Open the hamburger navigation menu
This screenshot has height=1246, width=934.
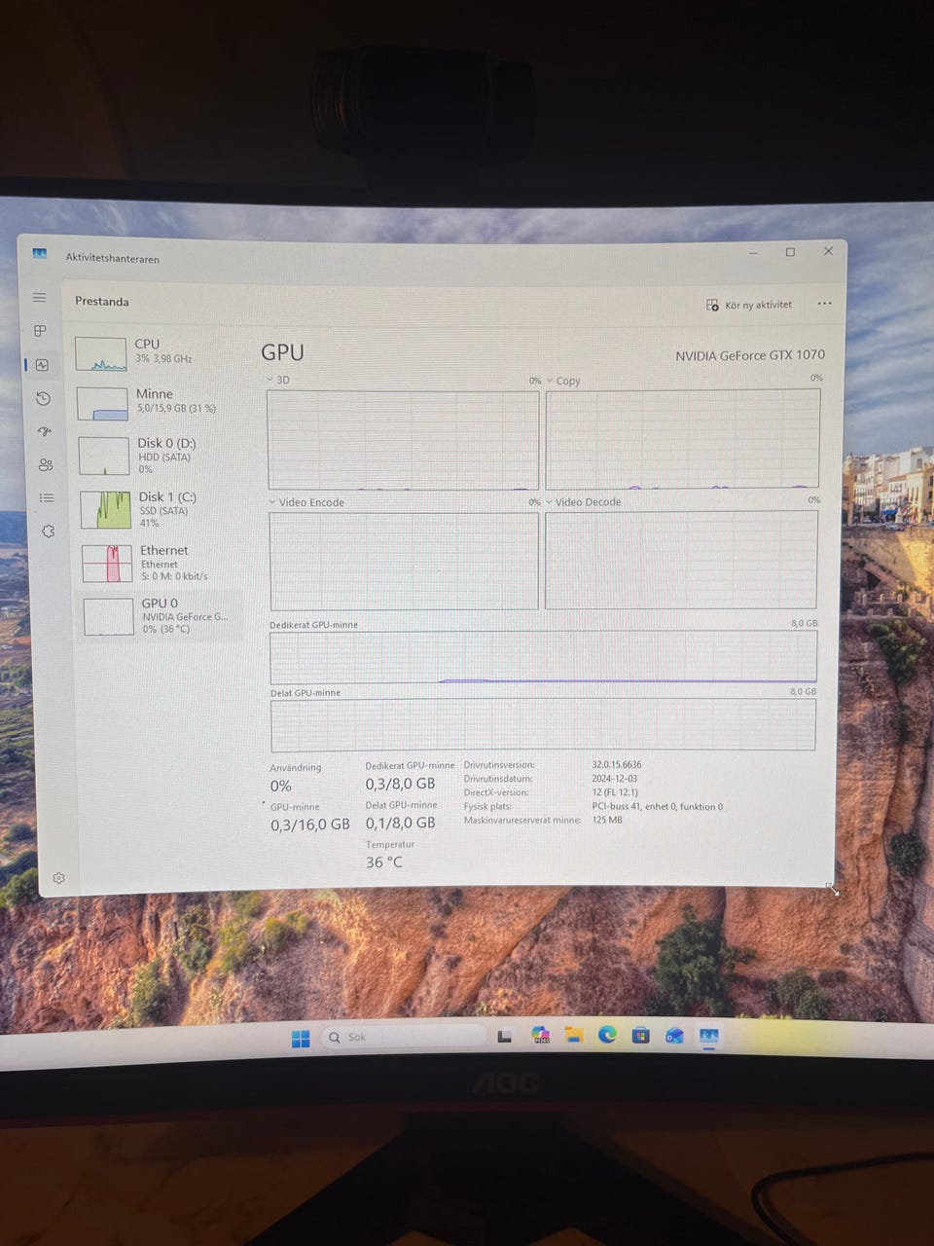(40, 297)
